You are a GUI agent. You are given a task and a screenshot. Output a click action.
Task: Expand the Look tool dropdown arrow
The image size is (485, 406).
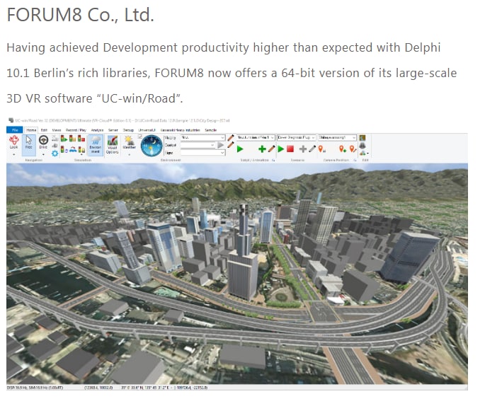point(14,154)
